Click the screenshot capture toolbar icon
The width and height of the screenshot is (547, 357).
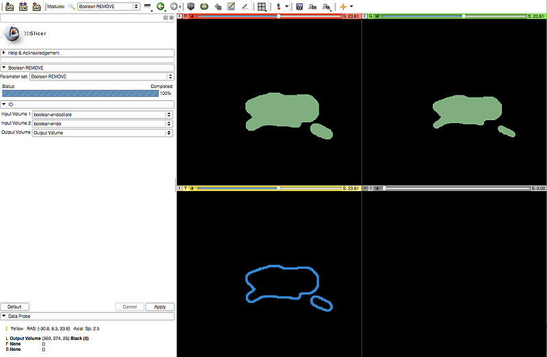click(x=299, y=6)
